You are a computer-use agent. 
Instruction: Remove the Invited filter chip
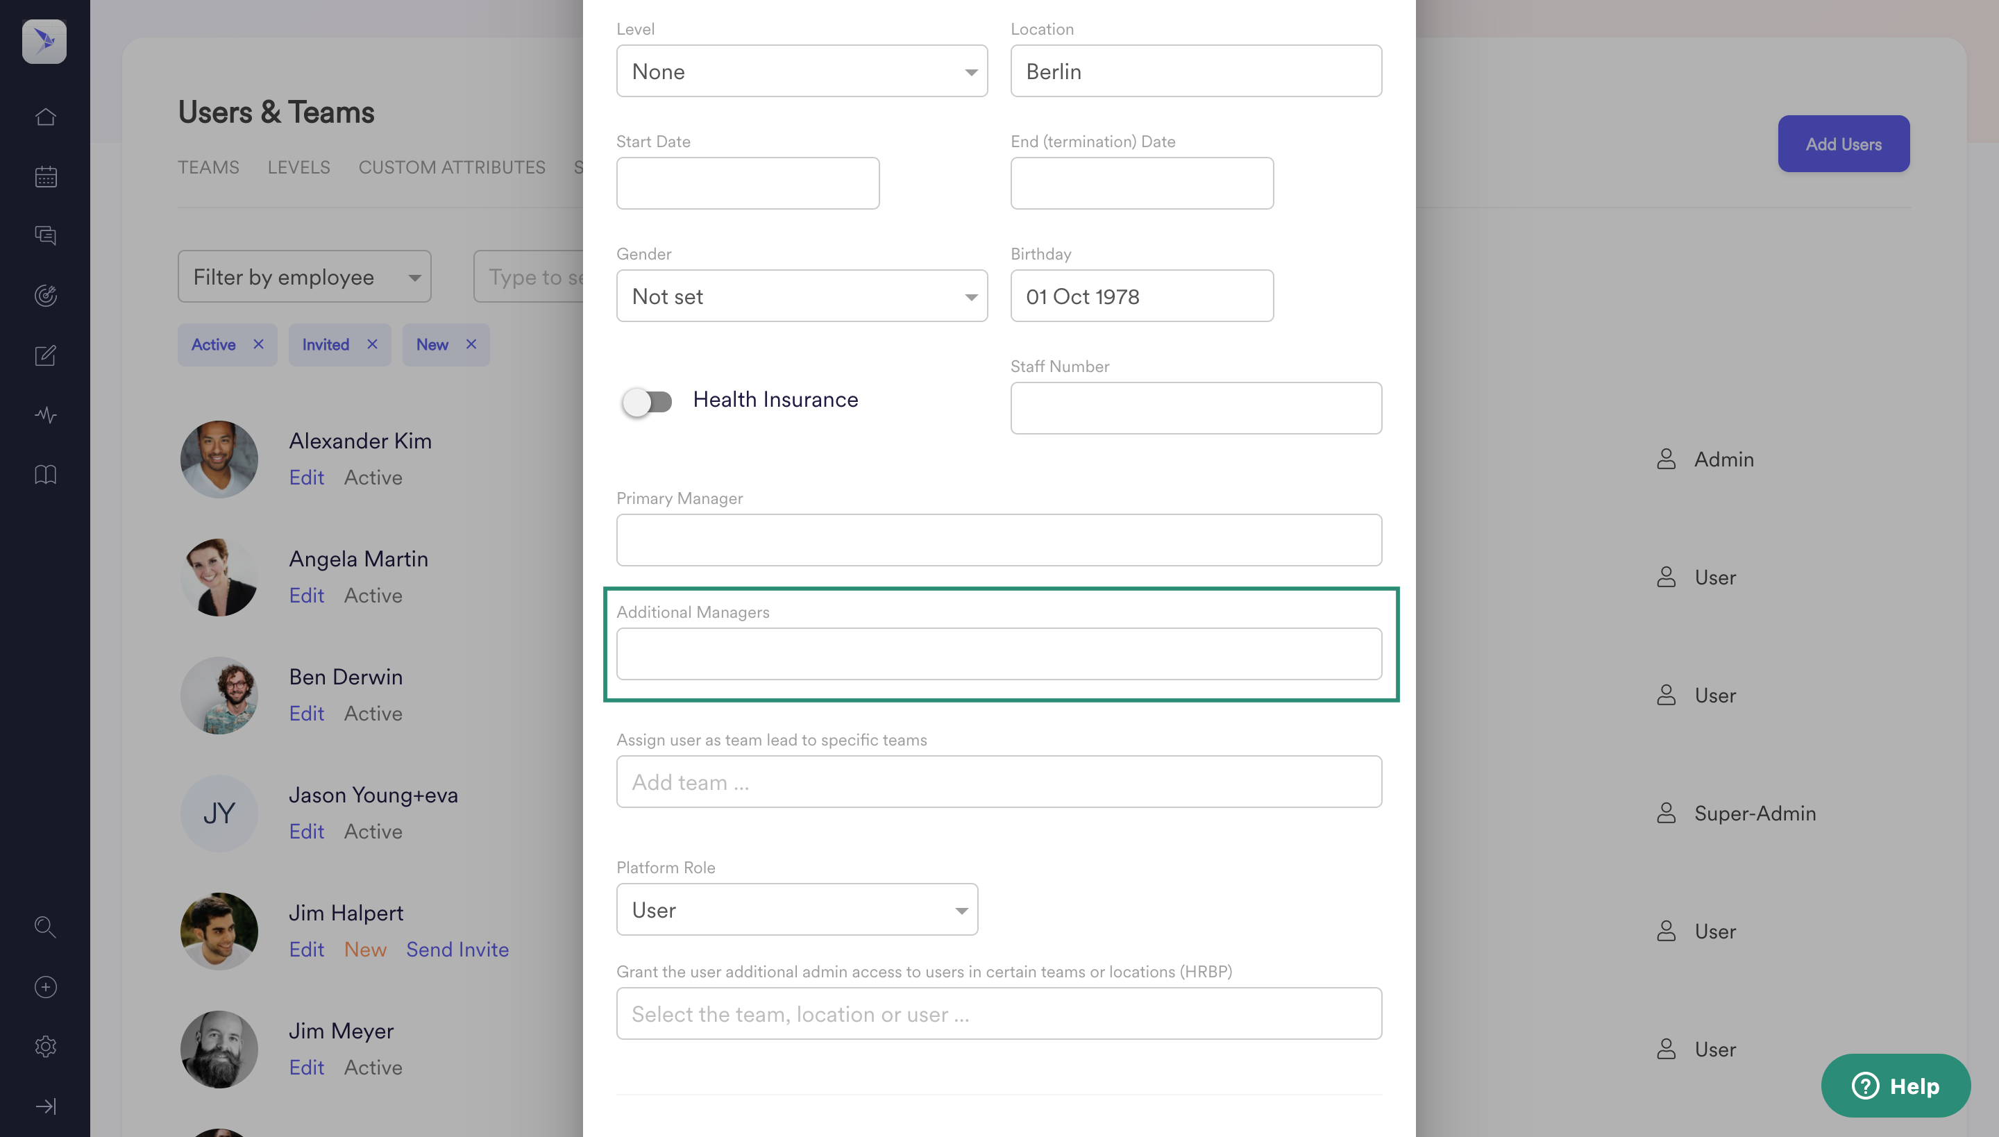373,344
